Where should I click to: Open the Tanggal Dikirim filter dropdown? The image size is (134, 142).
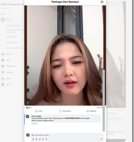coord(12,37)
